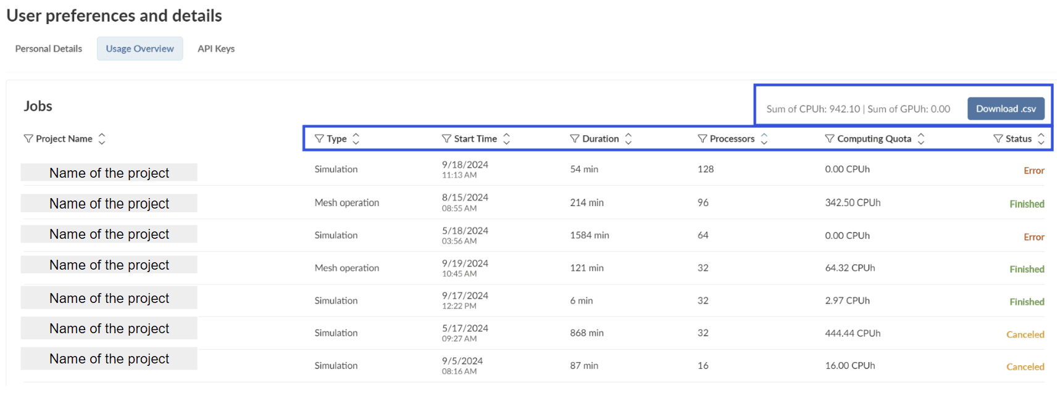The image size is (1063, 406).
Task: Toggle sort order on Type column
Action: pyautogui.click(x=356, y=139)
